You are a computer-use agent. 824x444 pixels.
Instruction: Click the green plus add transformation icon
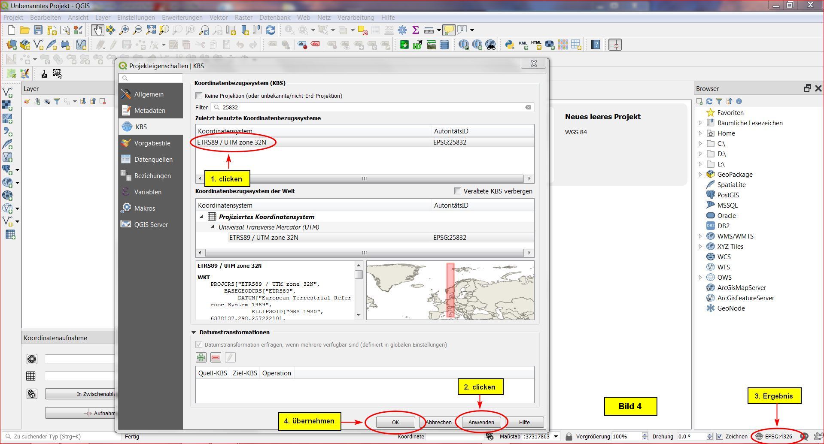(201, 357)
